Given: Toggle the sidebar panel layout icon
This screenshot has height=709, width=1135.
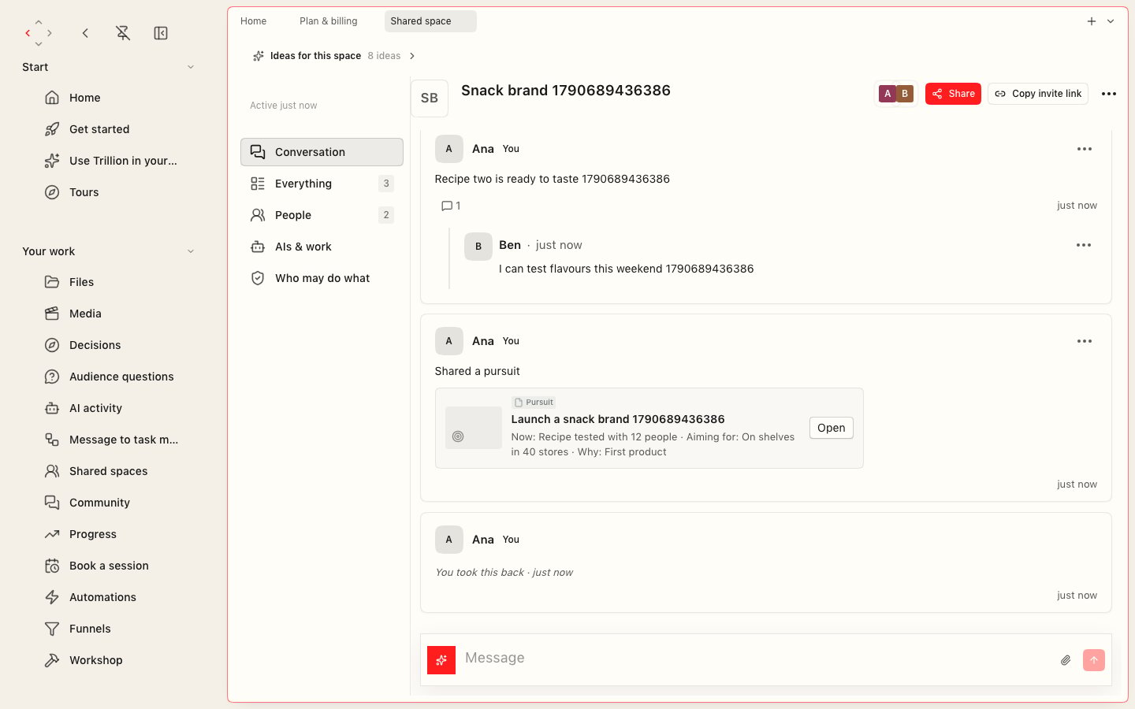Looking at the screenshot, I should tap(161, 33).
